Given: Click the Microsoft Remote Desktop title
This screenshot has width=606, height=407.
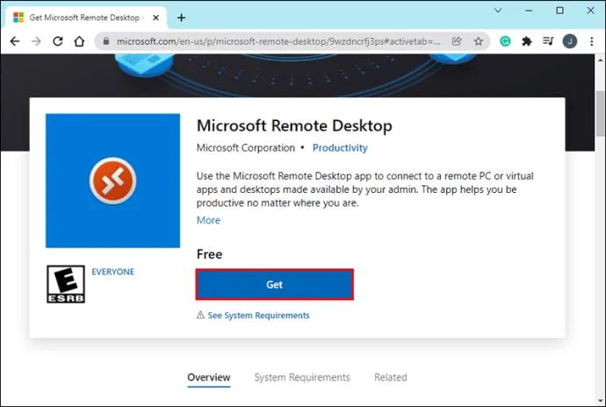Looking at the screenshot, I should pyautogui.click(x=294, y=126).
